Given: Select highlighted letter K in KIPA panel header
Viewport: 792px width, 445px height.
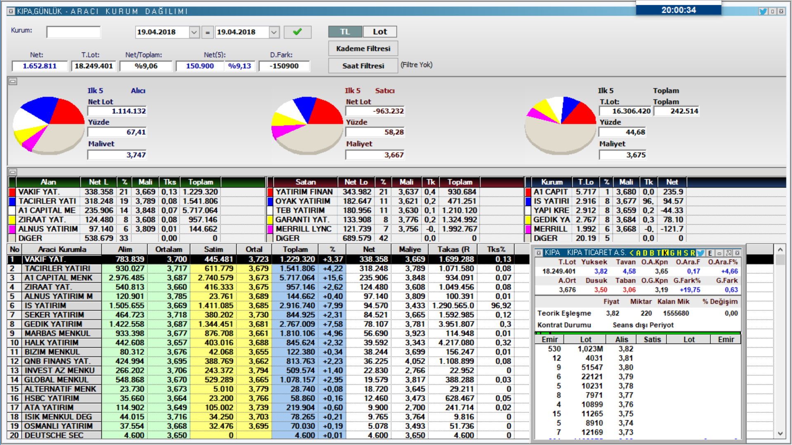Looking at the screenshot, I should click(665, 253).
